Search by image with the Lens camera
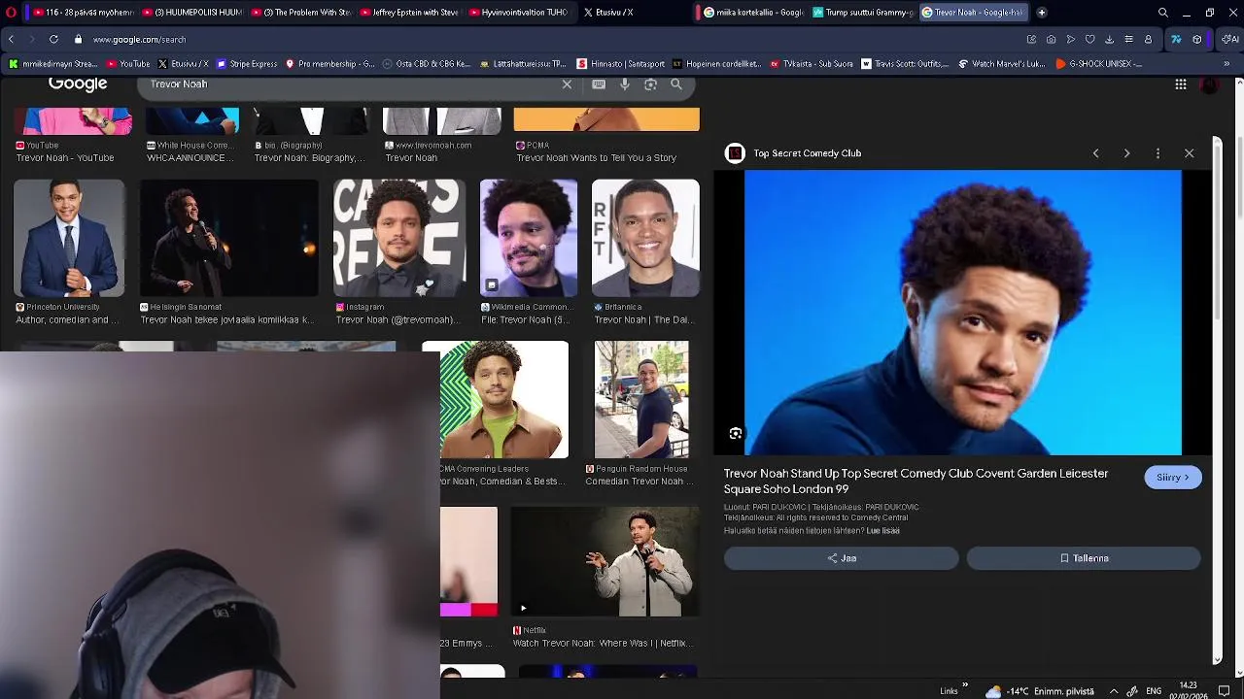The height and width of the screenshot is (699, 1244). (650, 84)
